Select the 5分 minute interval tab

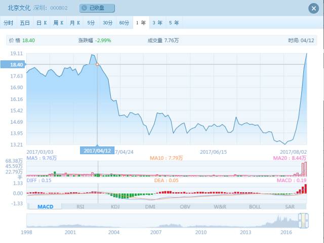pyautogui.click(x=91, y=23)
